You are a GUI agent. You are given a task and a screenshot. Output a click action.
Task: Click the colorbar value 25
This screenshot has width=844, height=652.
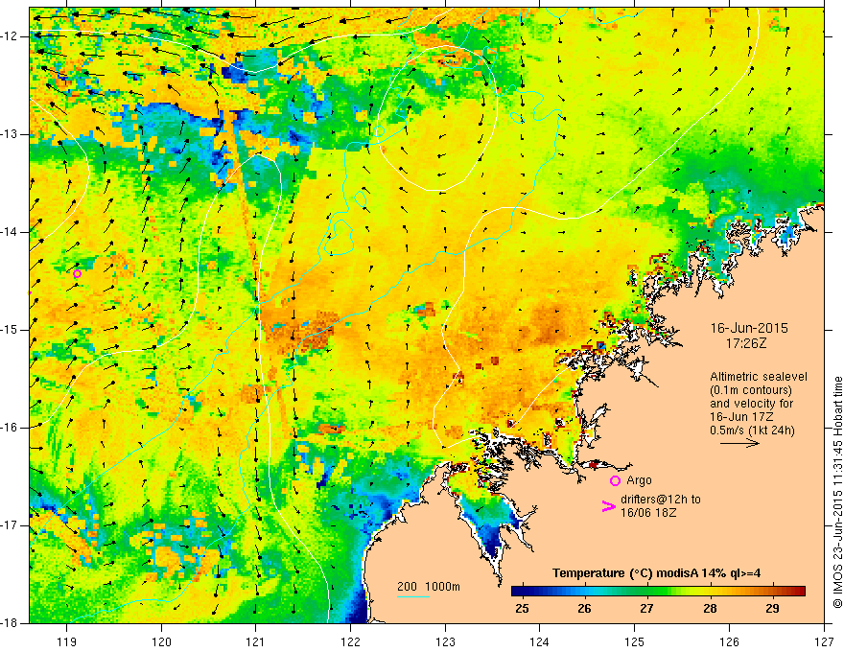pyautogui.click(x=522, y=609)
